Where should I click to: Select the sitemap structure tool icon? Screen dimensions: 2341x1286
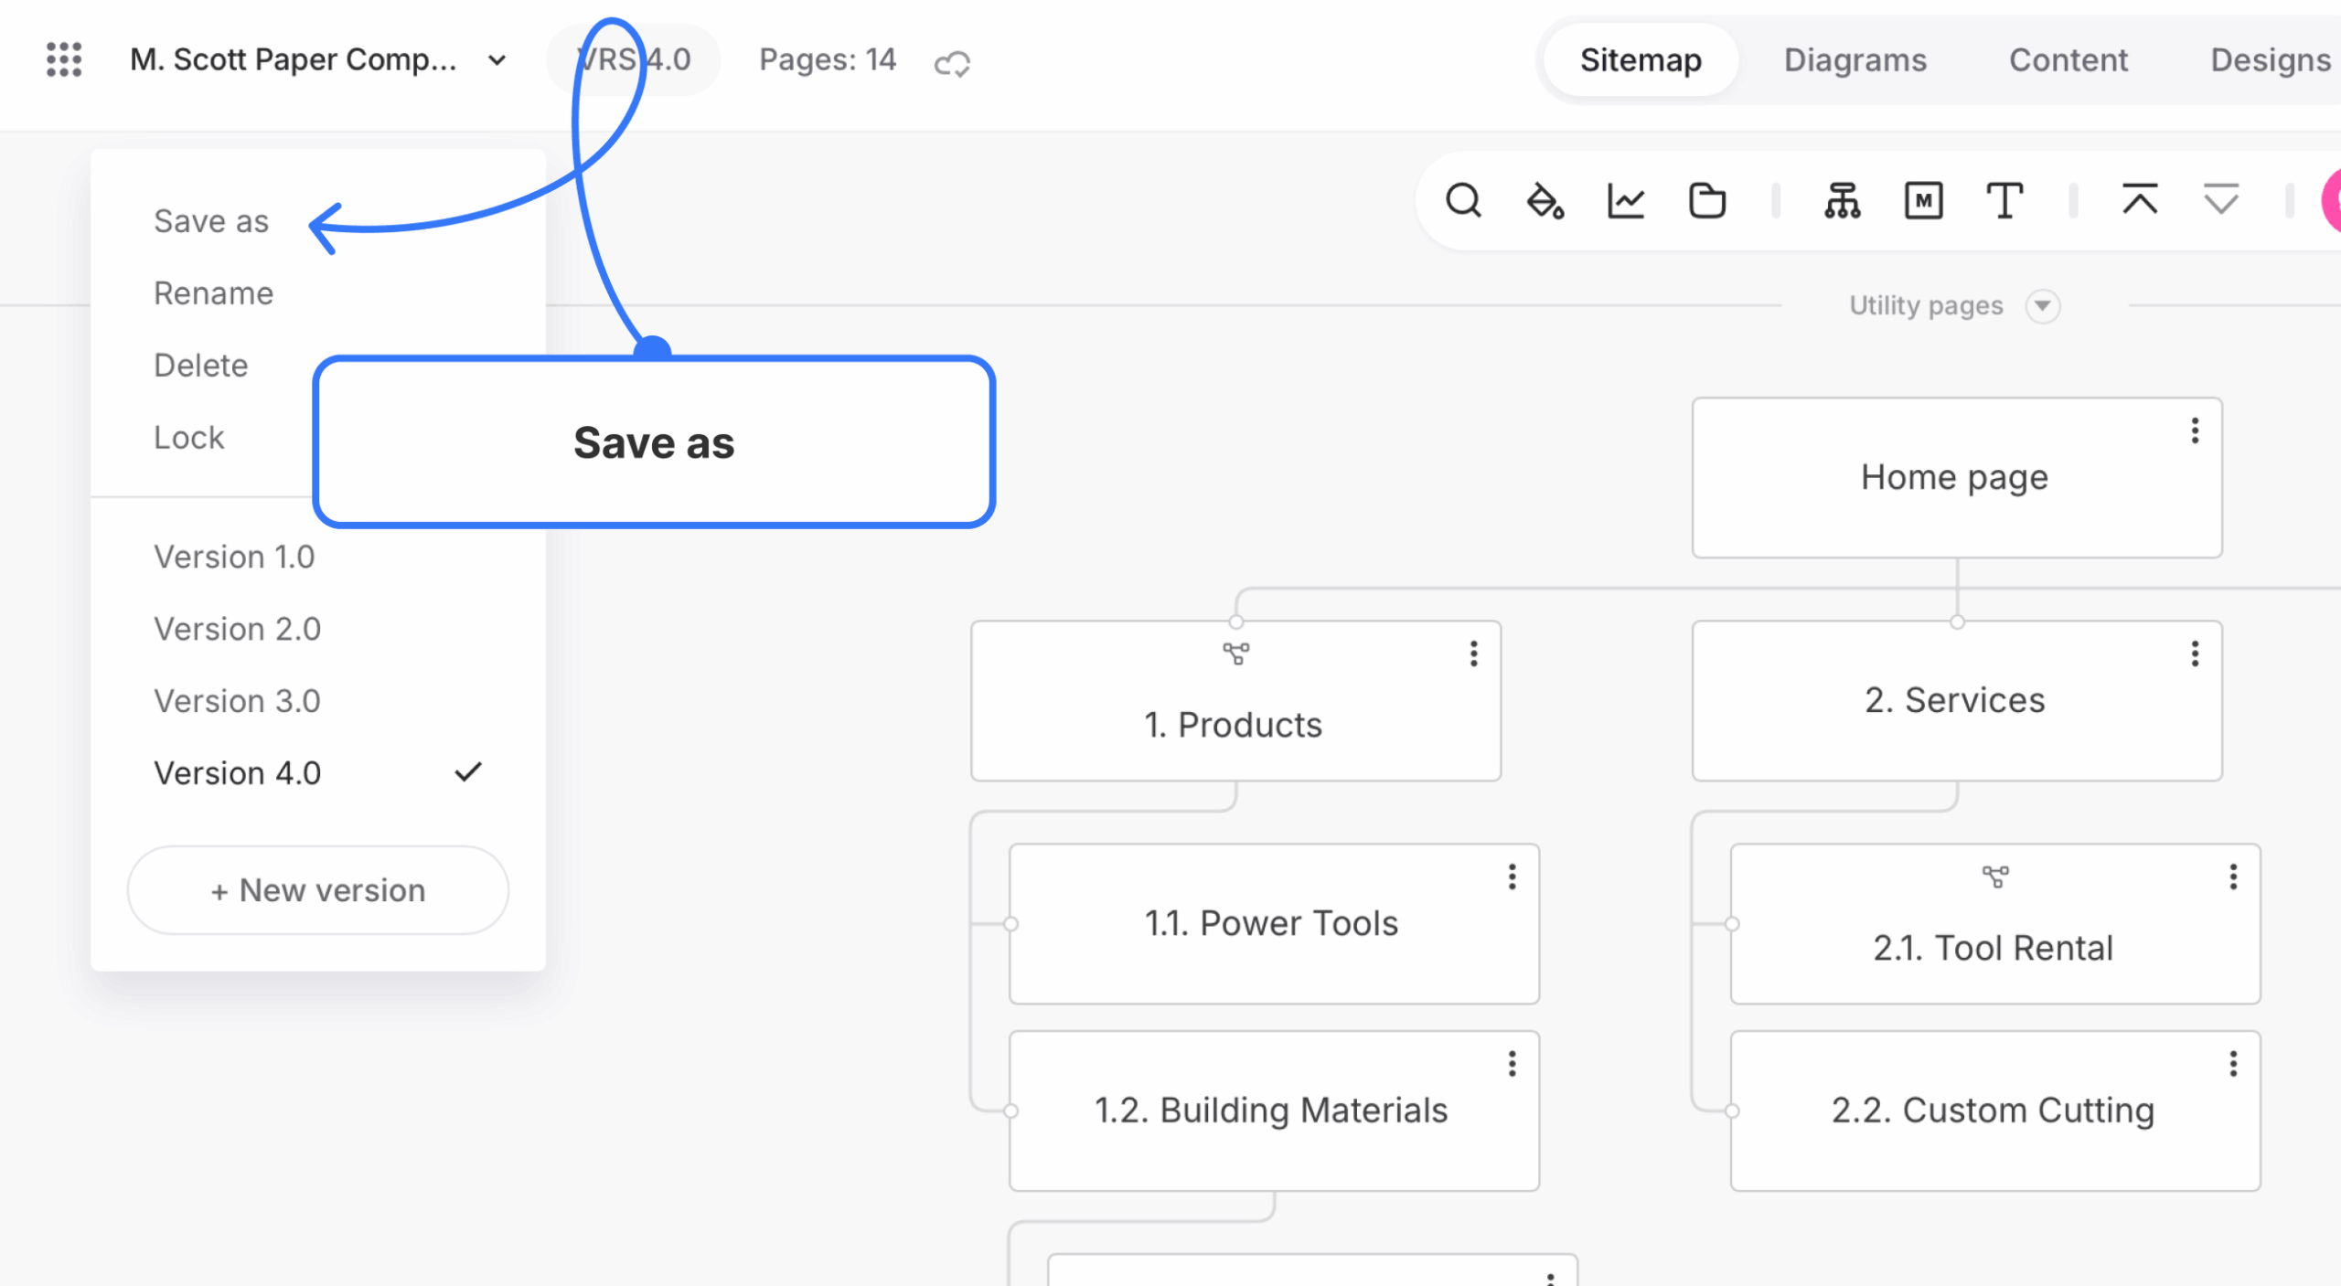[x=1843, y=200]
